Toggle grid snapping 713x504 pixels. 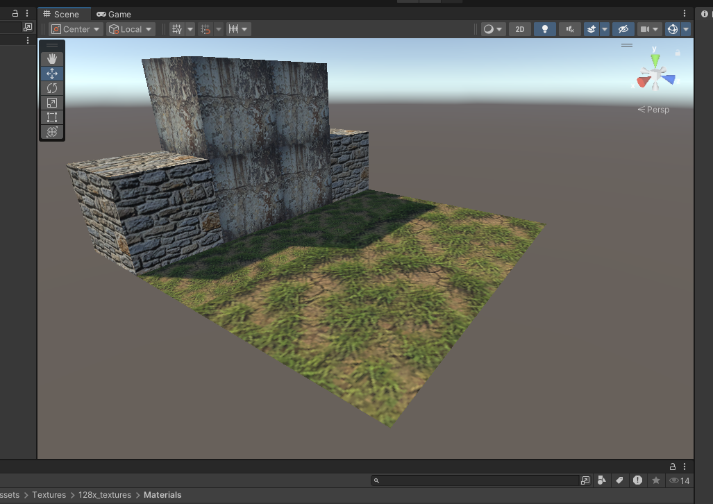[205, 29]
